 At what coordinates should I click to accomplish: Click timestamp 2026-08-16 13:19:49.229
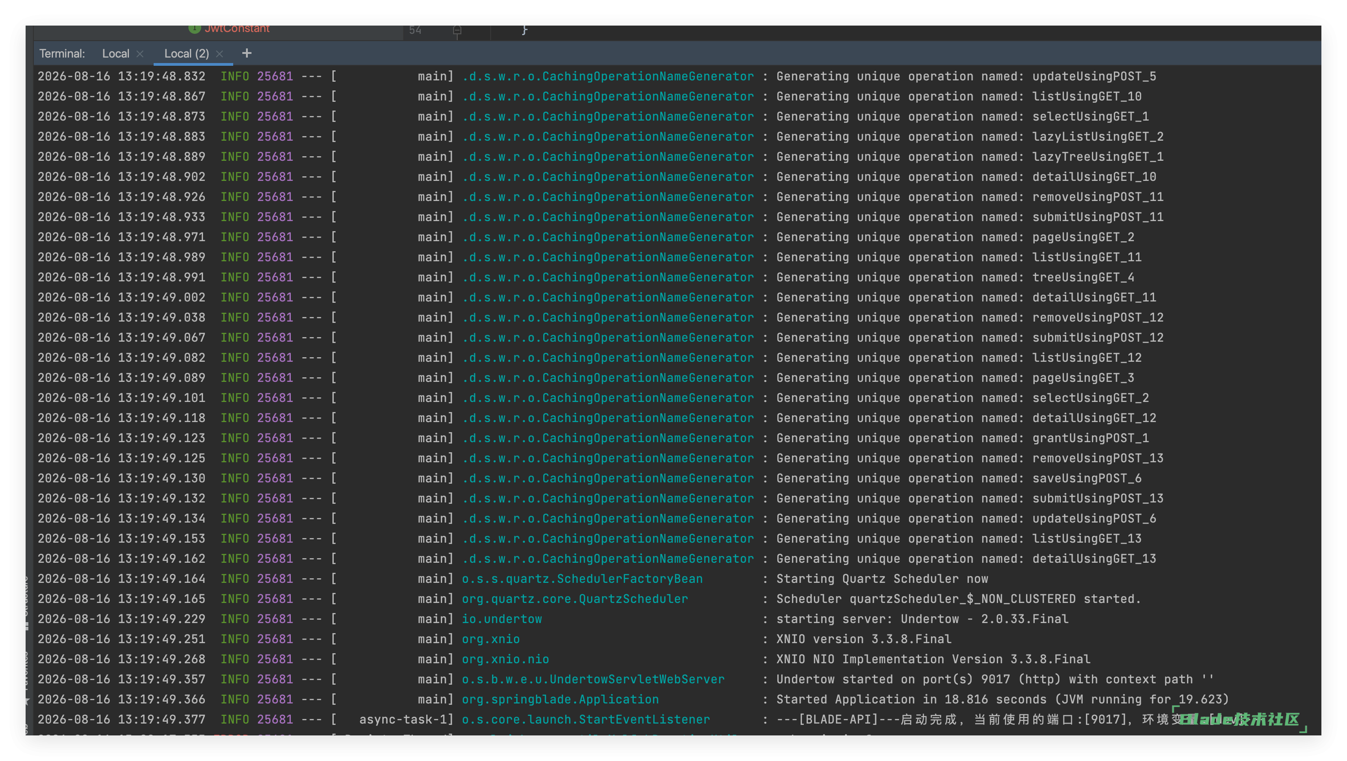(121, 619)
